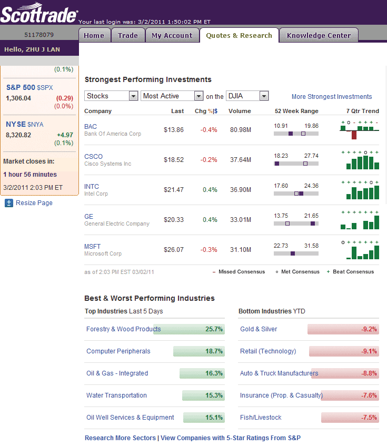Open Fish/Livestock industry

[x=261, y=418]
